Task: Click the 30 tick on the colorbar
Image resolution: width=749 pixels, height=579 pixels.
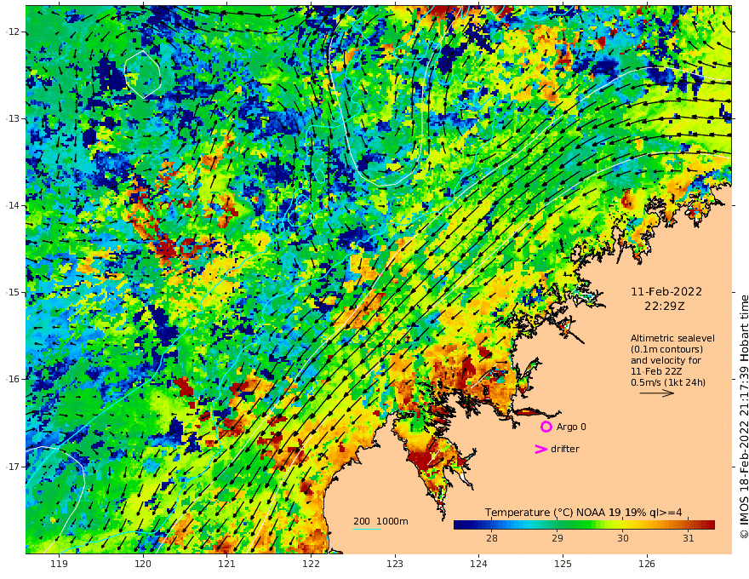Action: (x=622, y=538)
